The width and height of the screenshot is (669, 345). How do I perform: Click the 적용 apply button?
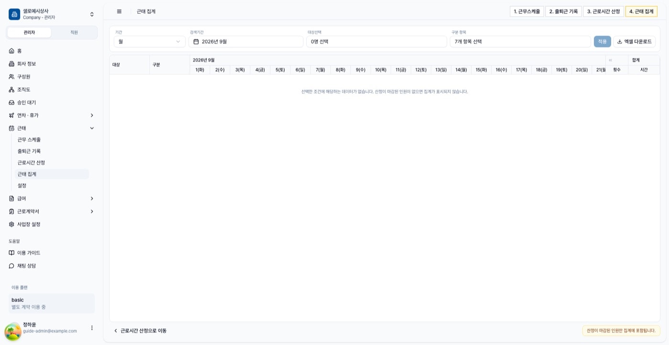tap(602, 42)
